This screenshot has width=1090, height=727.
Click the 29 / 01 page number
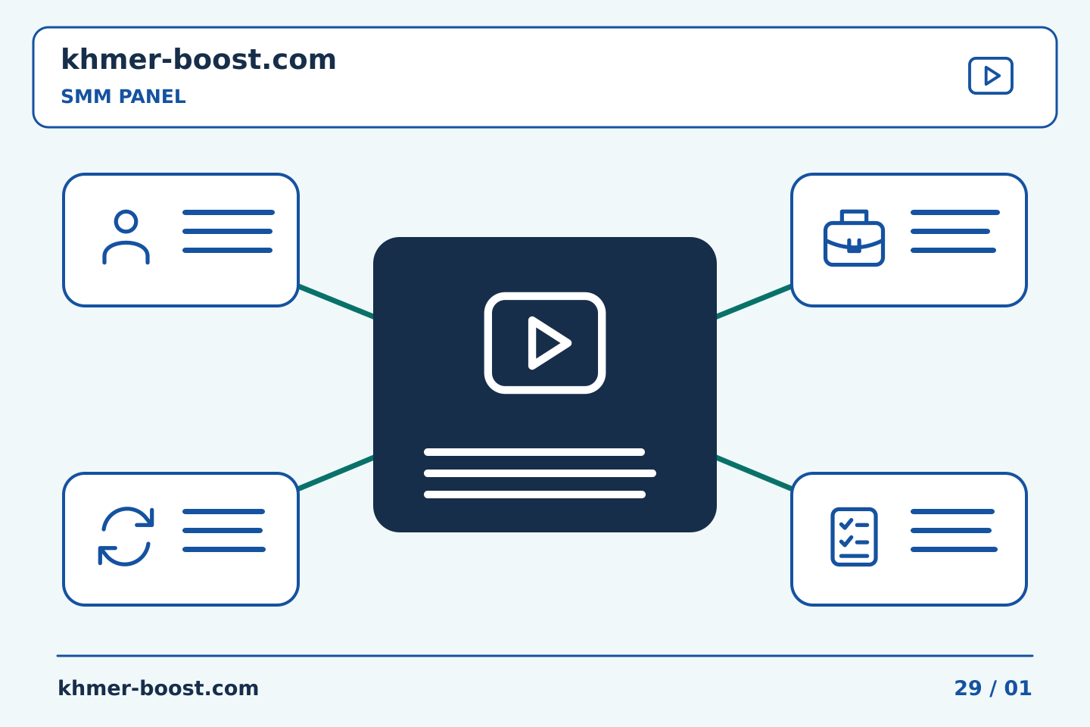(x=993, y=688)
